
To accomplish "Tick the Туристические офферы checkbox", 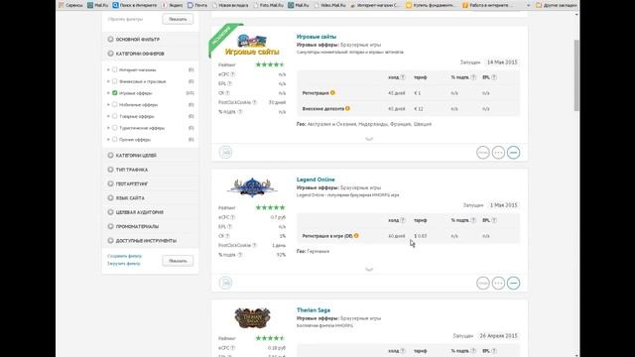I will (x=115, y=128).
